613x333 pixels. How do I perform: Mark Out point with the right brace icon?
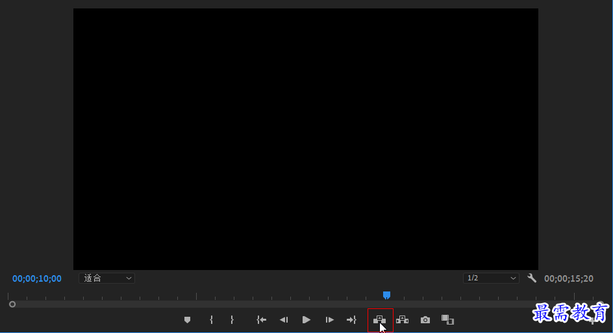[x=232, y=320]
